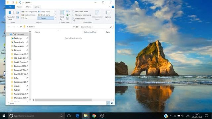Switch layout to List view
212x119 pixels.
(25, 18)
